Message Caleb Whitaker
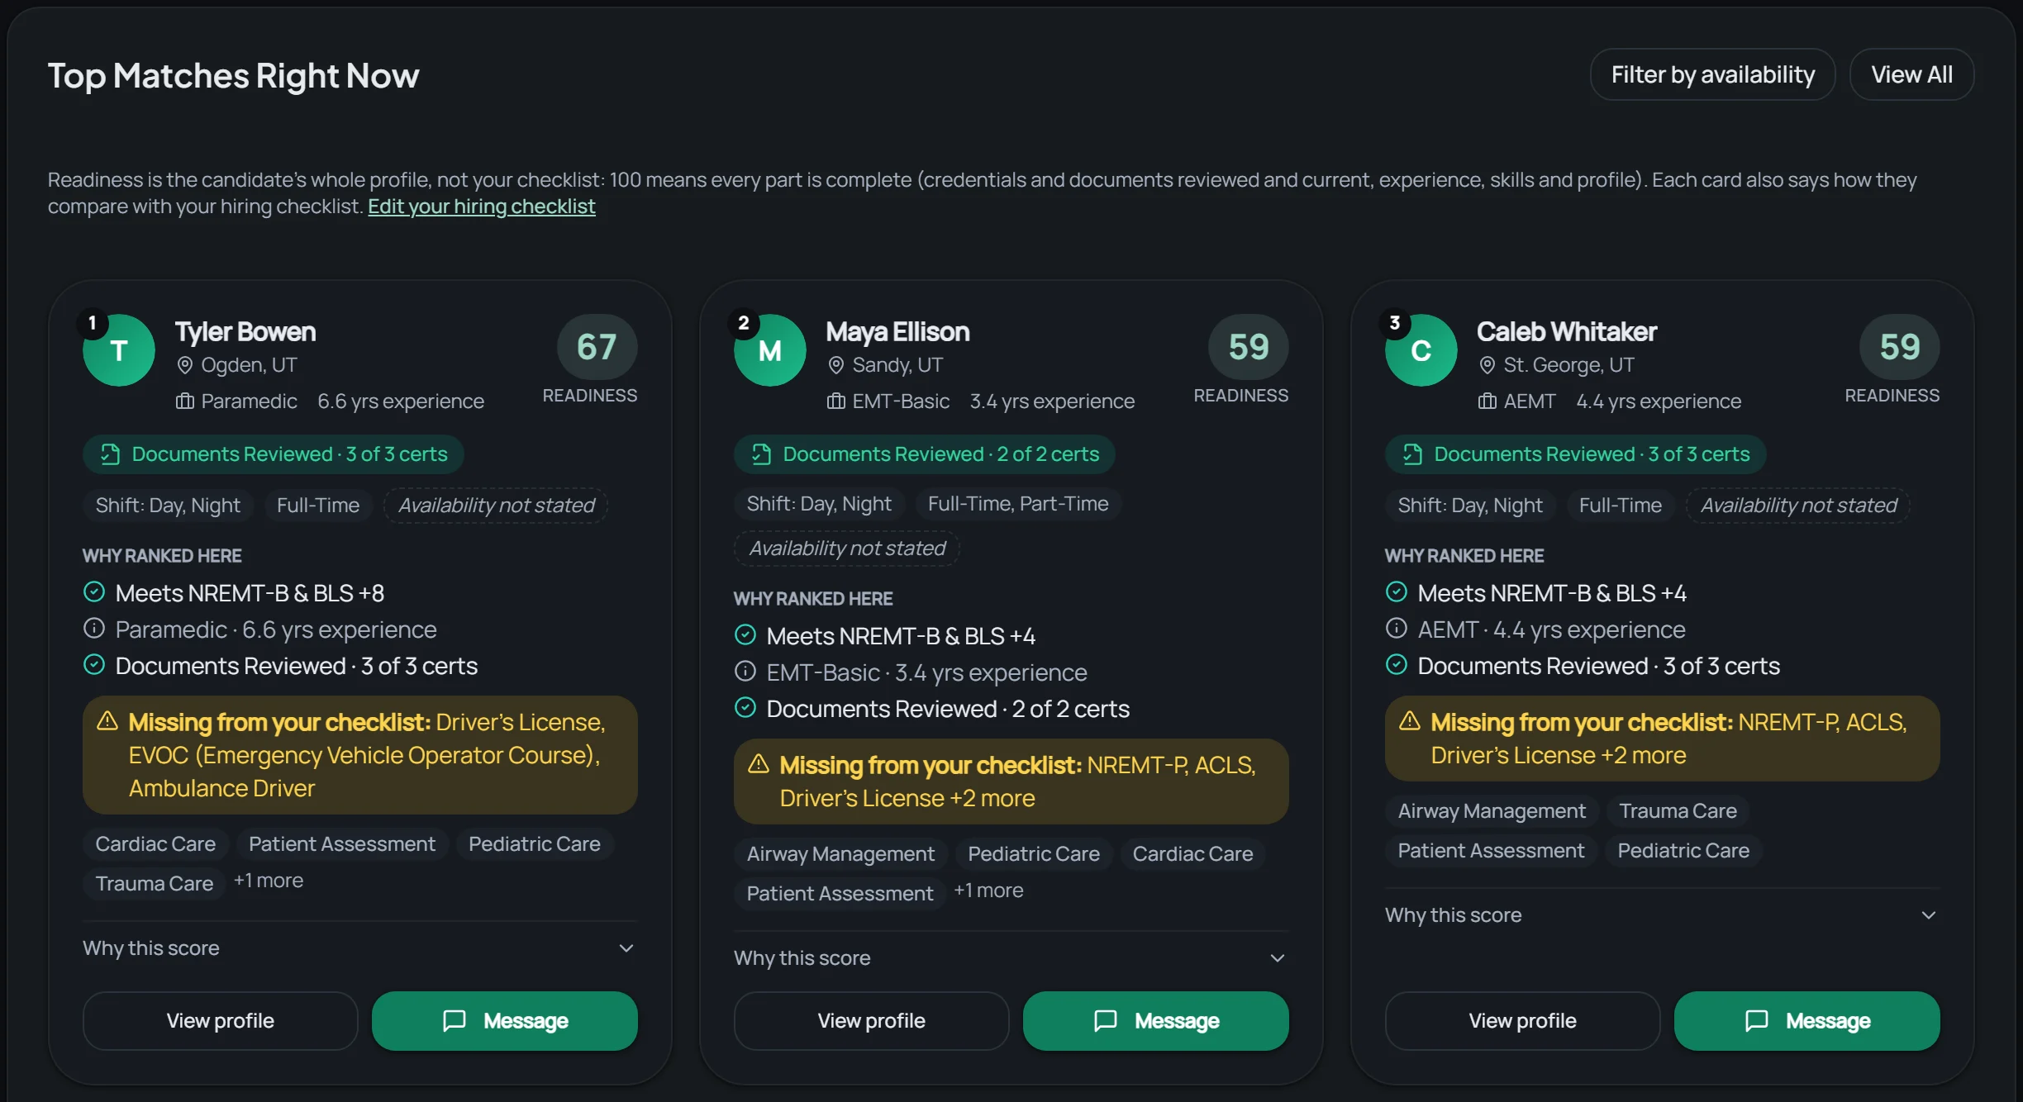The width and height of the screenshot is (2023, 1102). (1807, 1021)
